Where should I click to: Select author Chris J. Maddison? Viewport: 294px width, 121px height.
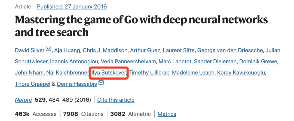click(x=105, y=50)
